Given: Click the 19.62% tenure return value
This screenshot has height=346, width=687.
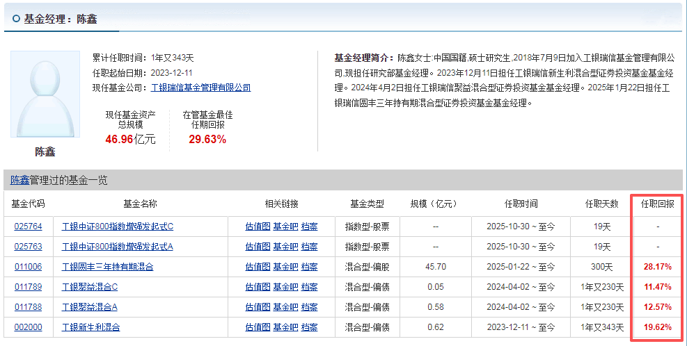Looking at the screenshot, I should [657, 327].
